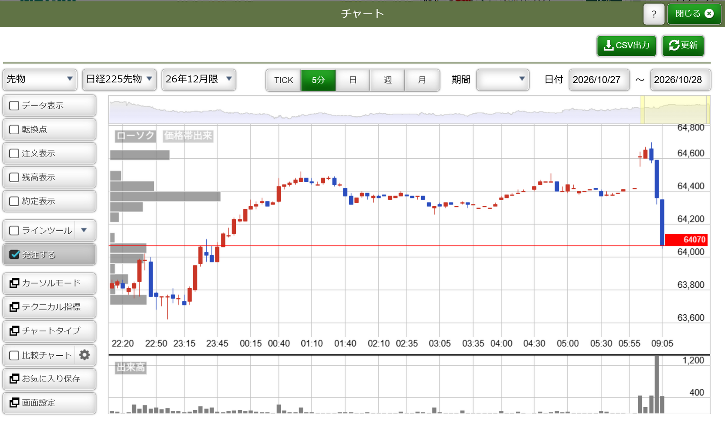The image size is (725, 436).
Task: Open お気に入り保存 popup
Action: (49, 379)
